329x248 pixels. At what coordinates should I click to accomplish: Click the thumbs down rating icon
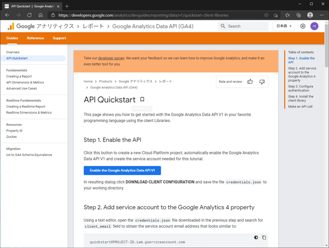coord(262,81)
